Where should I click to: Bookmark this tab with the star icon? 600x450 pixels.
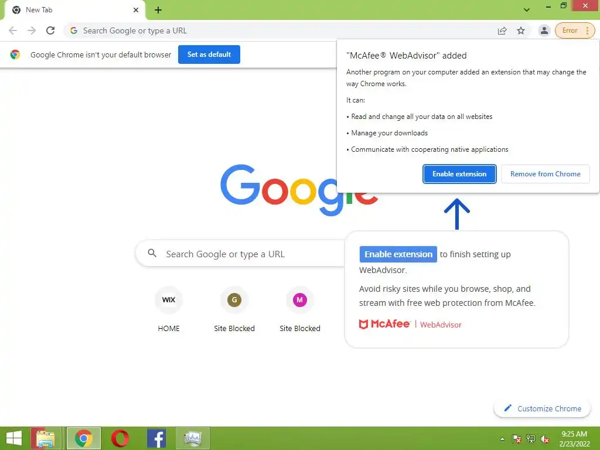tap(521, 30)
